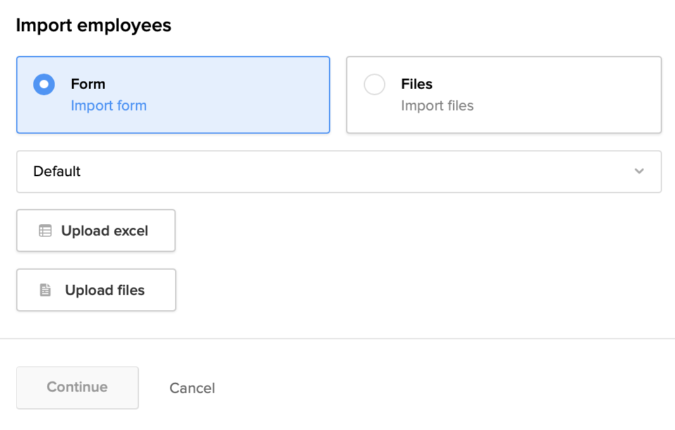
Task: Select the Form radio button
Action: [x=44, y=84]
